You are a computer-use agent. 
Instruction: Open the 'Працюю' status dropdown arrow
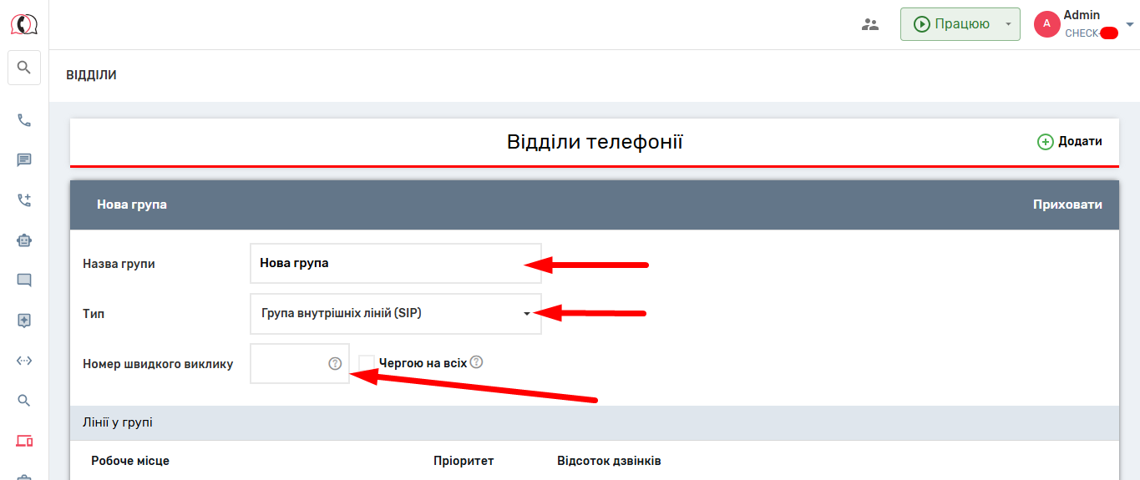click(x=1008, y=24)
